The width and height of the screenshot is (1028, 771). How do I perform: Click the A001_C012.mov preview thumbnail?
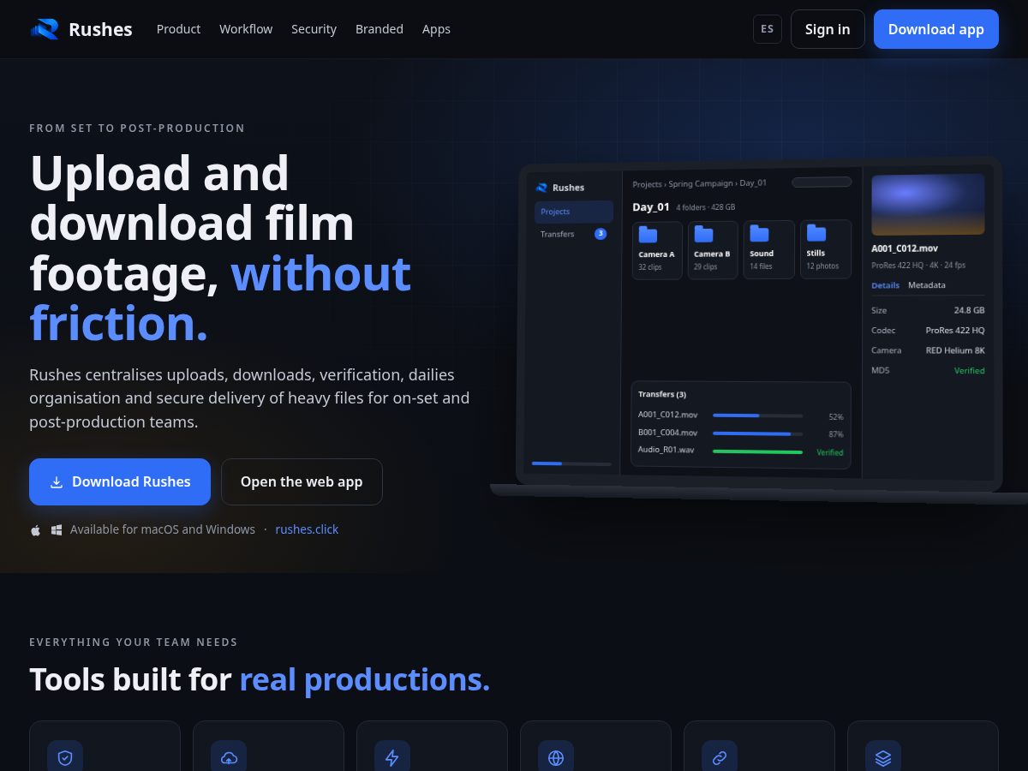point(928,205)
